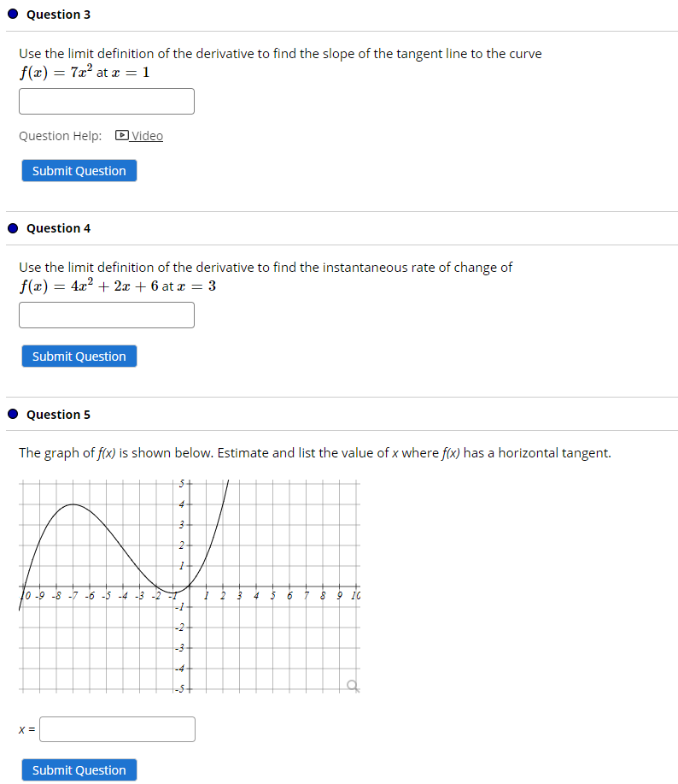
Task: Click the Question 5 heading
Action: coord(58,414)
